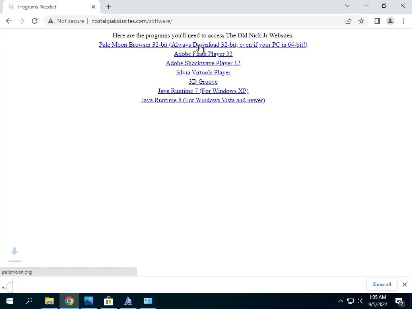Open the Not secure warning info
The image size is (412, 309).
(x=66, y=21)
